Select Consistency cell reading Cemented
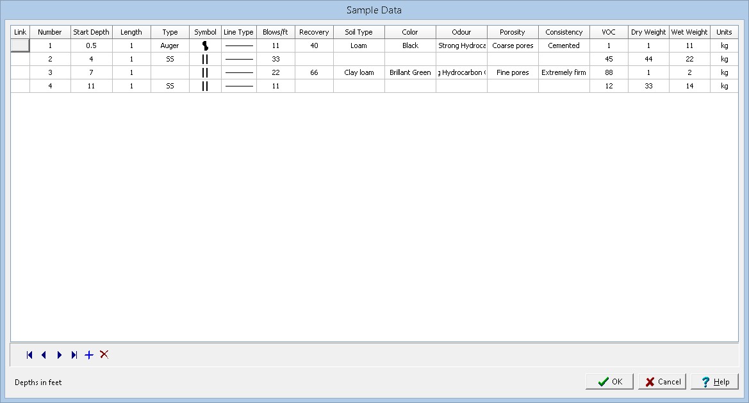Viewport: 749px width, 403px height. coord(564,46)
